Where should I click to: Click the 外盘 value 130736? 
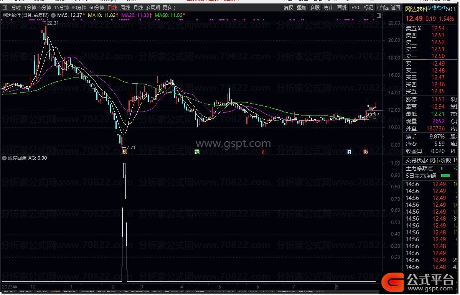(435, 129)
